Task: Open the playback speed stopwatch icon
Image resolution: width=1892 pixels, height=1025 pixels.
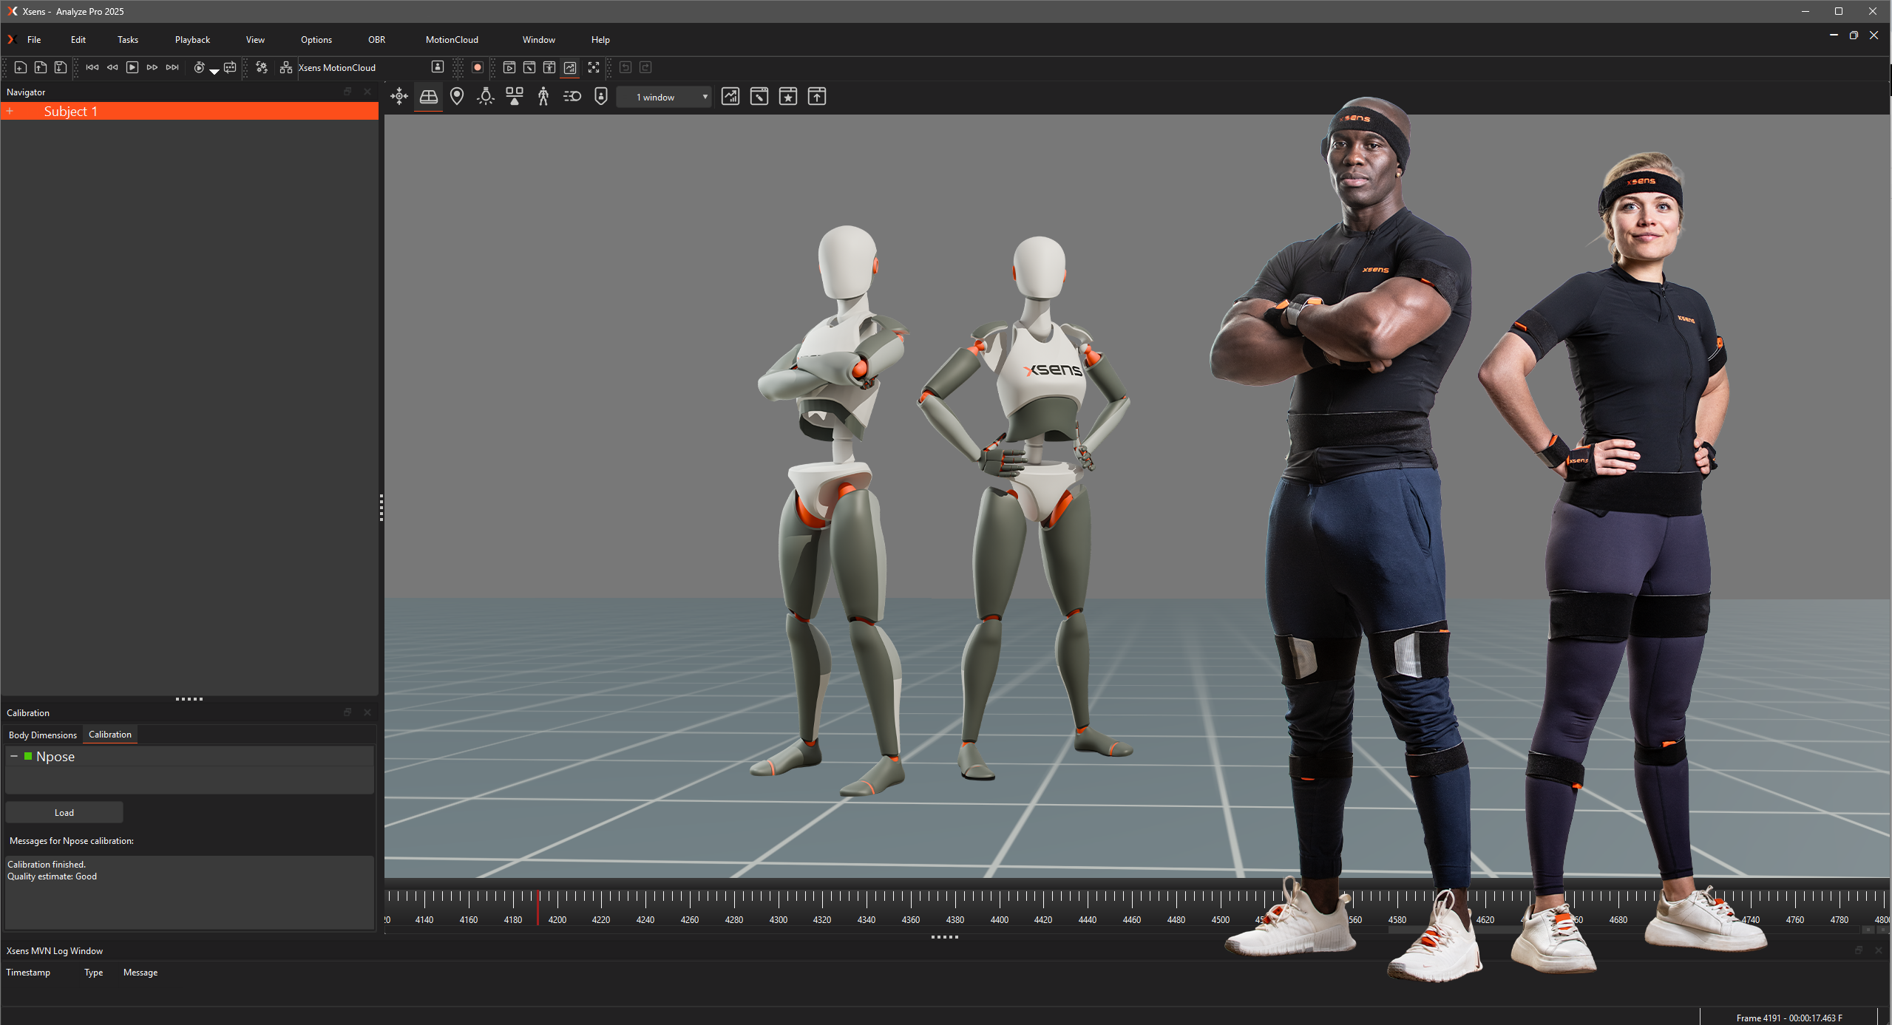Action: [x=199, y=67]
